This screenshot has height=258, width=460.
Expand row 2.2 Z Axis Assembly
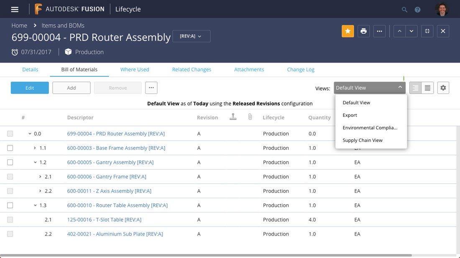point(40,191)
